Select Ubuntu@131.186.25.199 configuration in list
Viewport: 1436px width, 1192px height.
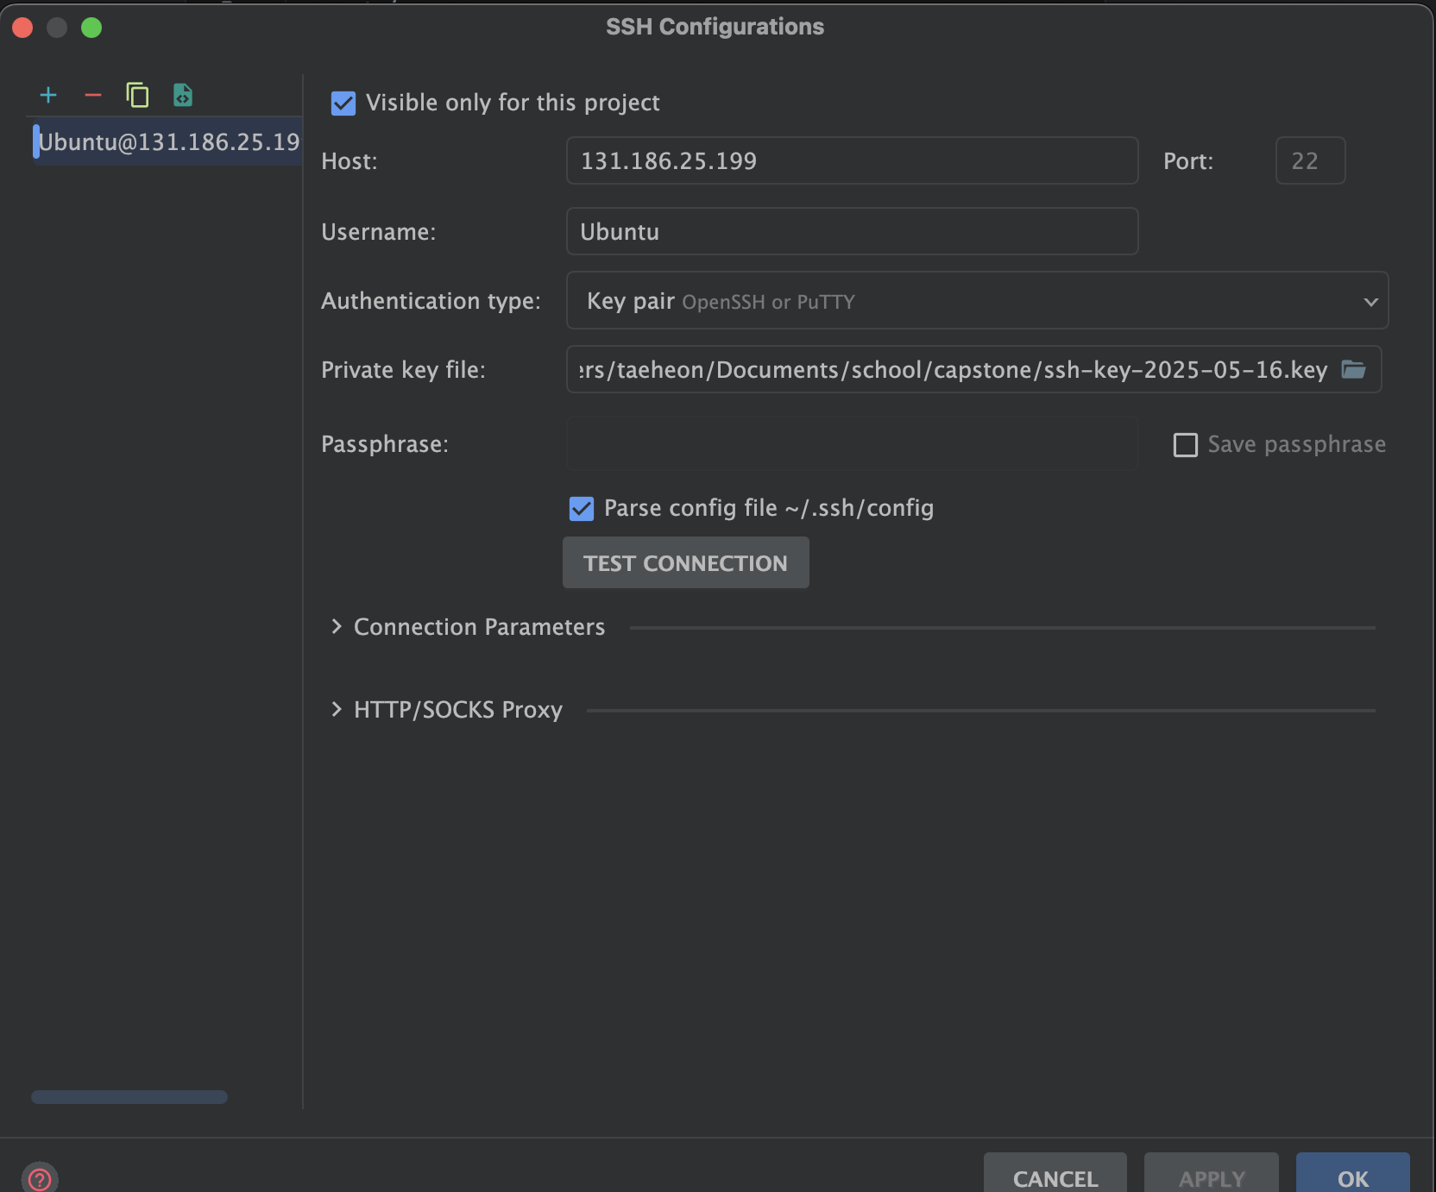[167, 141]
